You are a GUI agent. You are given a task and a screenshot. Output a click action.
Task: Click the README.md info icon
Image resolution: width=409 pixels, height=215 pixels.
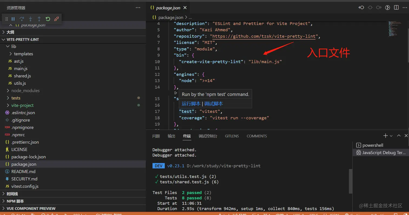(x=7, y=172)
